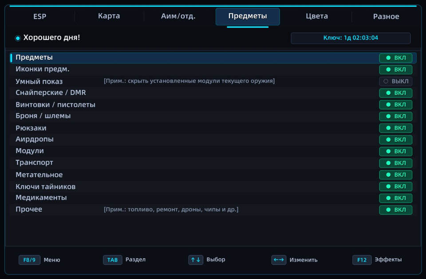The image size is (426, 279).
Task: Select the Умный показ row label
Action: coord(39,82)
